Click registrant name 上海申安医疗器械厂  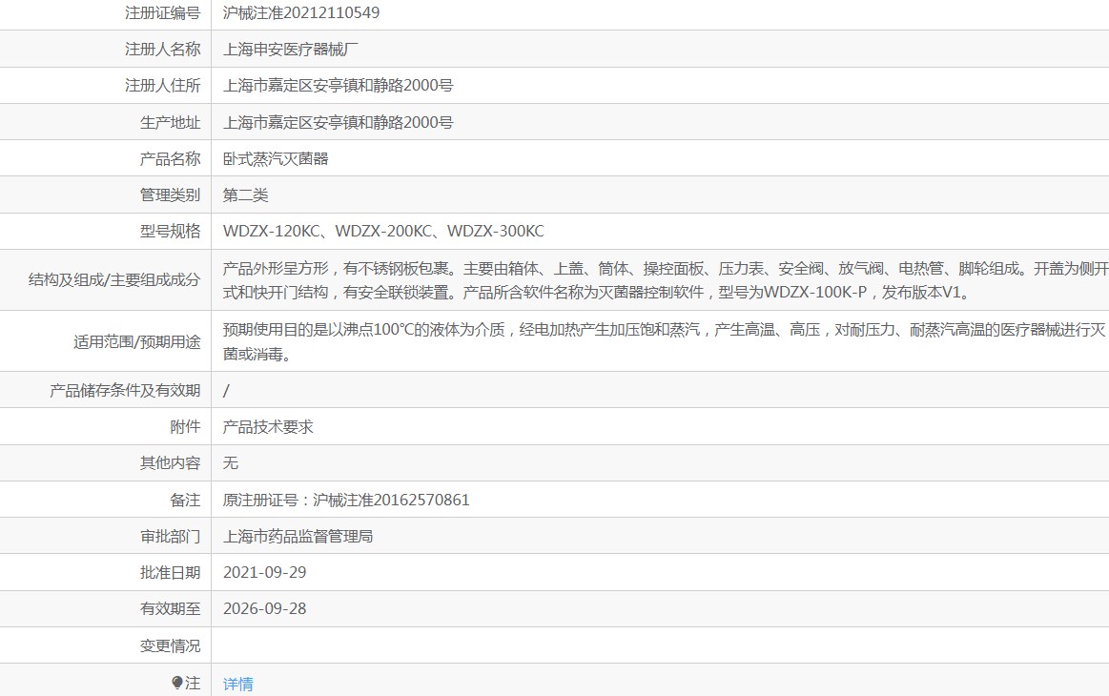[291, 50]
